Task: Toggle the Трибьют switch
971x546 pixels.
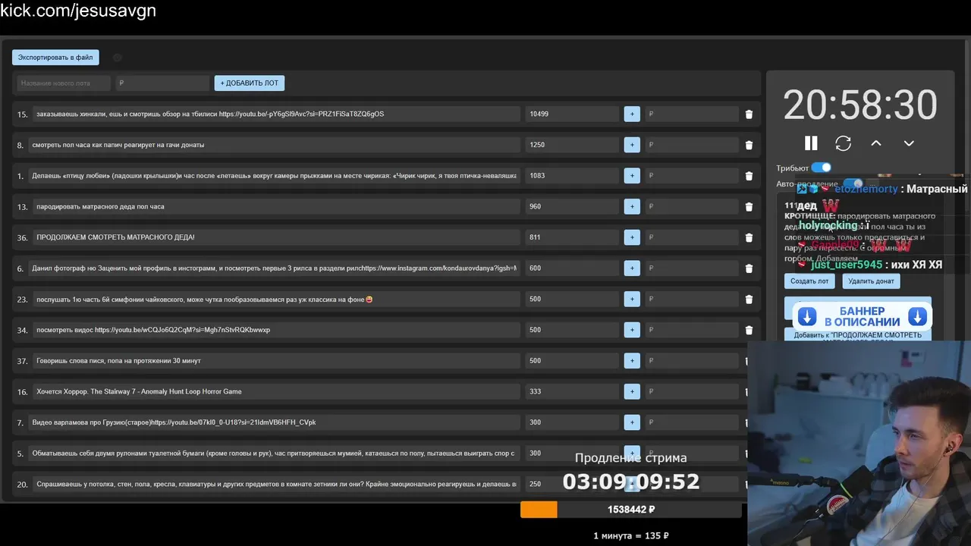Action: click(x=821, y=168)
